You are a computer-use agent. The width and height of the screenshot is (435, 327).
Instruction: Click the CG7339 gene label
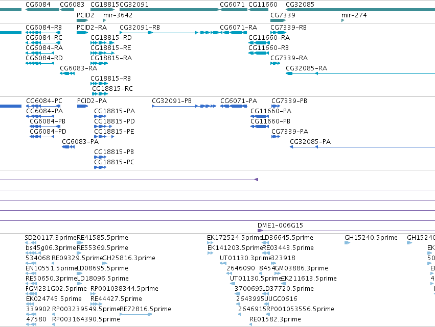pos(283,15)
